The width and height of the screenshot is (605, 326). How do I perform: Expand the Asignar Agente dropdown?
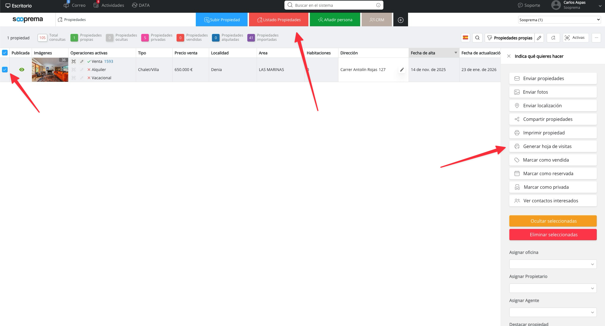click(553, 312)
